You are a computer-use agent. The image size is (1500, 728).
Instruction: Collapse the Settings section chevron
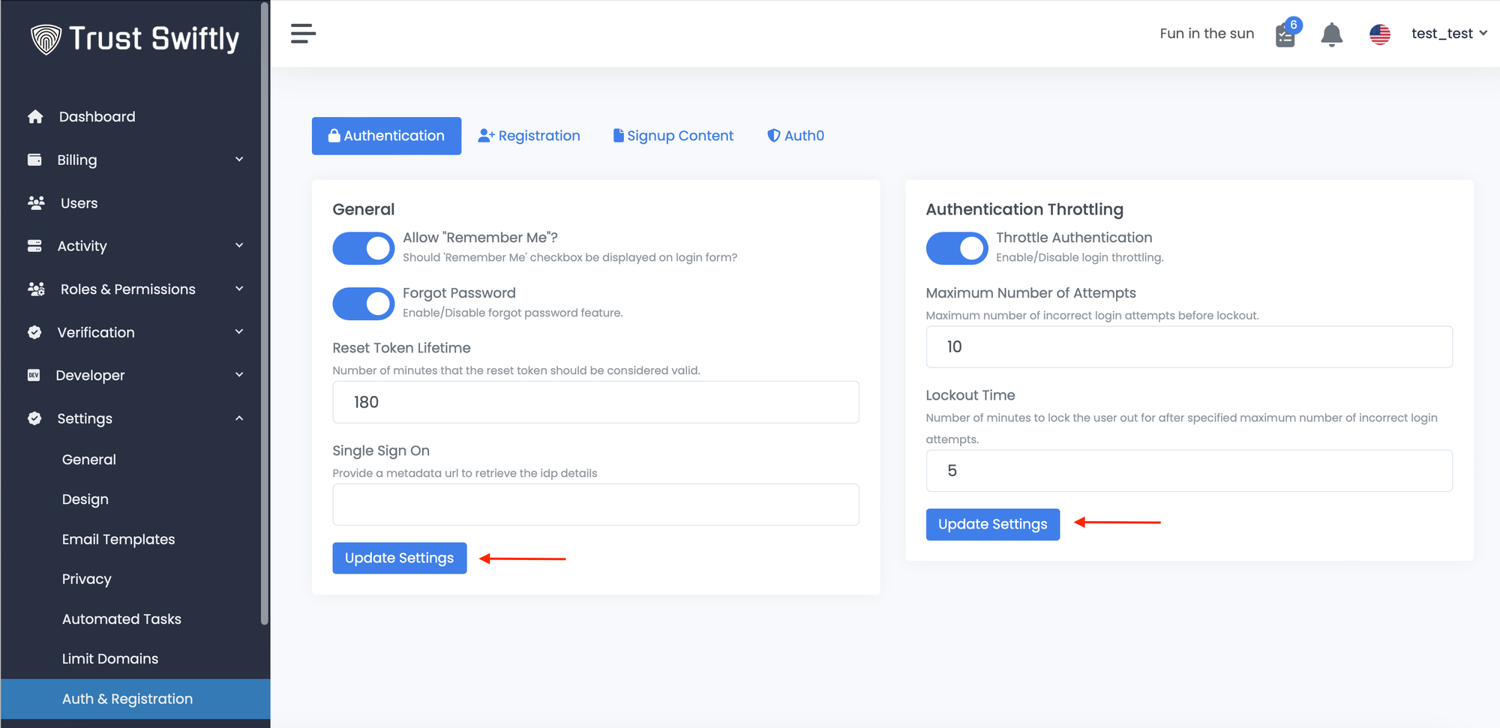pos(239,418)
